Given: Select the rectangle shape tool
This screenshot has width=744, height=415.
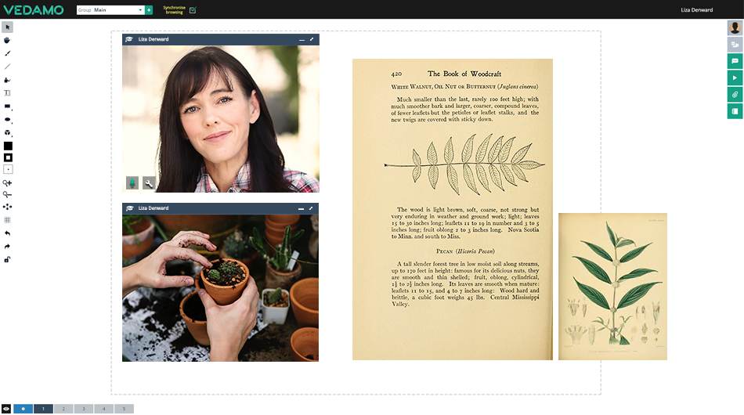Looking at the screenshot, I should [8, 106].
